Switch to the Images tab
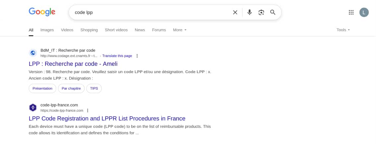 tap(47, 30)
